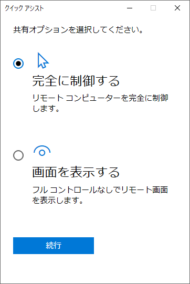
Task: Click blank space right of 続行 button
Action: click(141, 246)
